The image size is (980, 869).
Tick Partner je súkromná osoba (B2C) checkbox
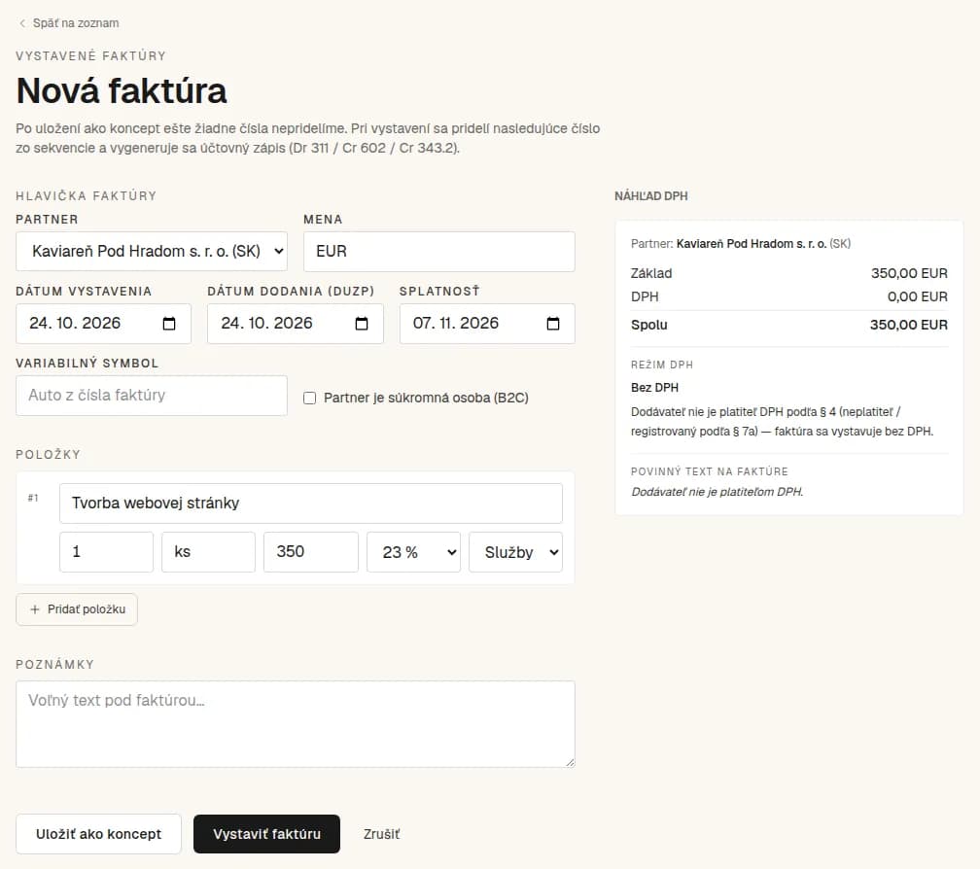coord(309,398)
